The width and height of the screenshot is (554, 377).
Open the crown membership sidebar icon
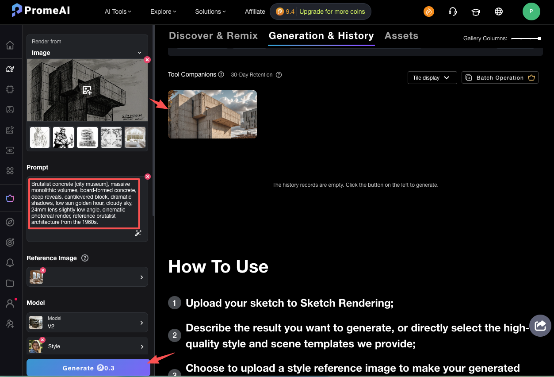click(x=10, y=198)
